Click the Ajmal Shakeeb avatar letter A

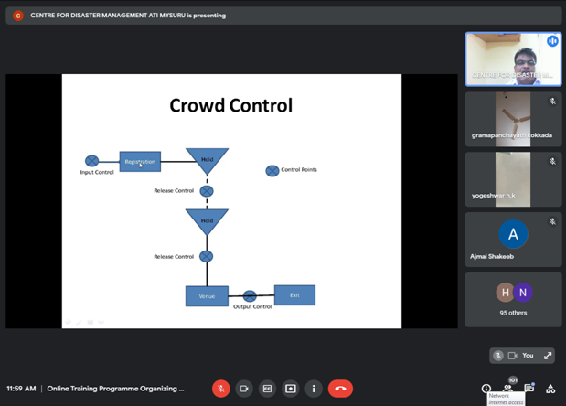513,234
